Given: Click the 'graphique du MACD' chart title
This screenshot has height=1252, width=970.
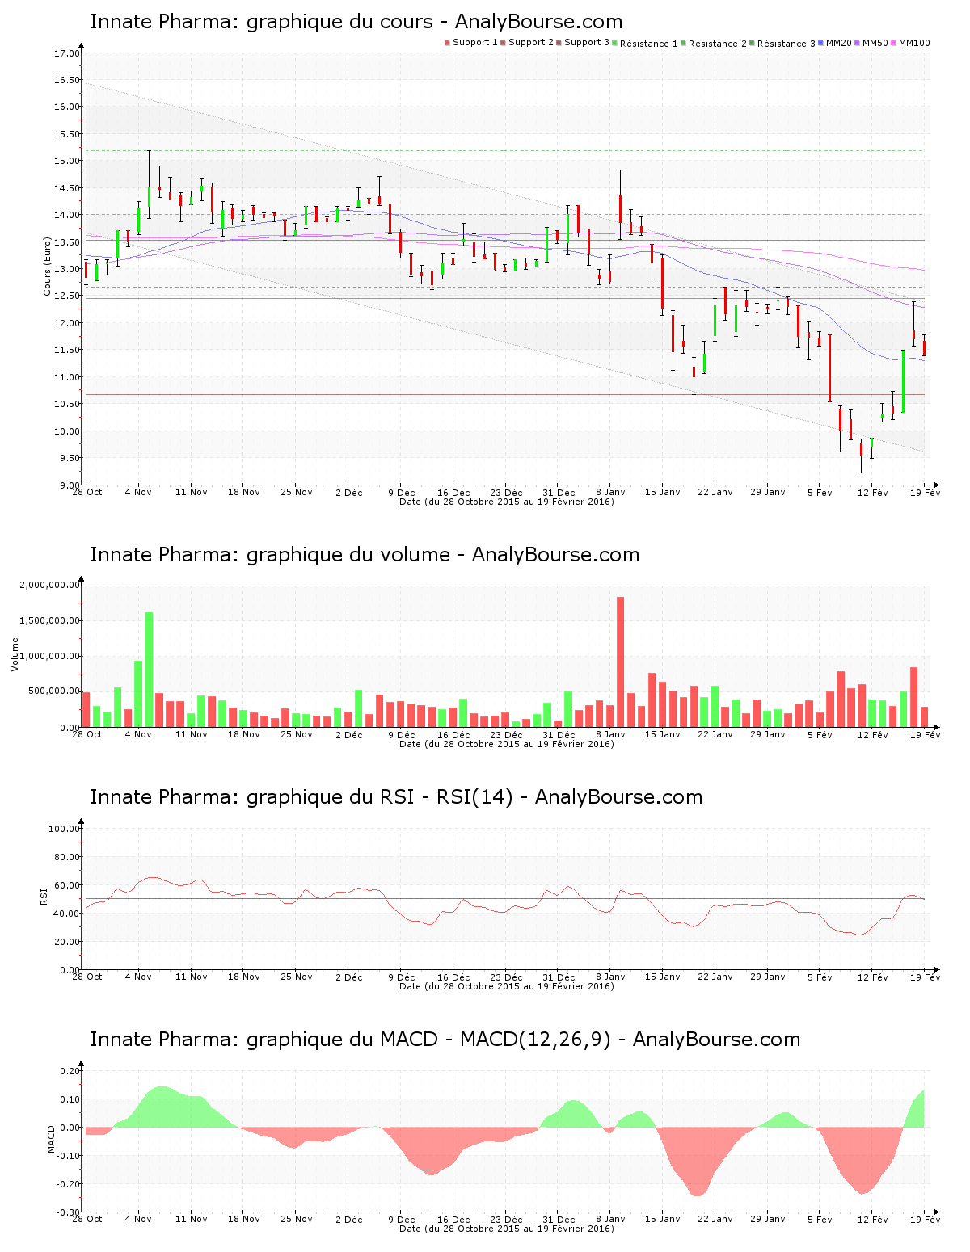Looking at the screenshot, I should pyautogui.click(x=445, y=1040).
